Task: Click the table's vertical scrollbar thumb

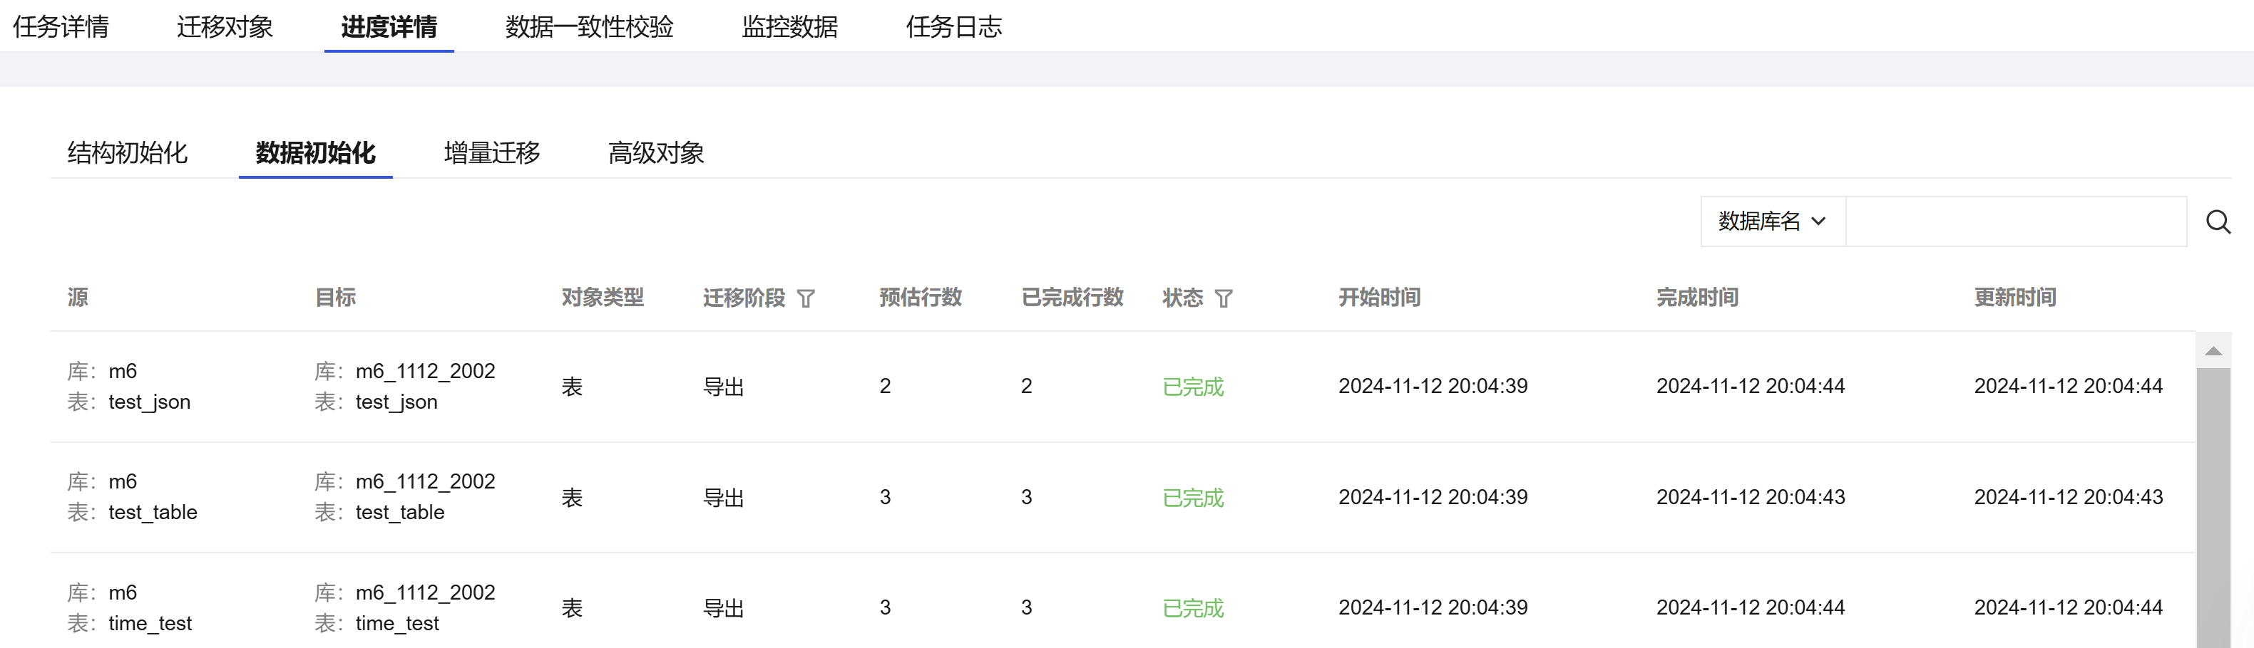Action: (x=2213, y=506)
